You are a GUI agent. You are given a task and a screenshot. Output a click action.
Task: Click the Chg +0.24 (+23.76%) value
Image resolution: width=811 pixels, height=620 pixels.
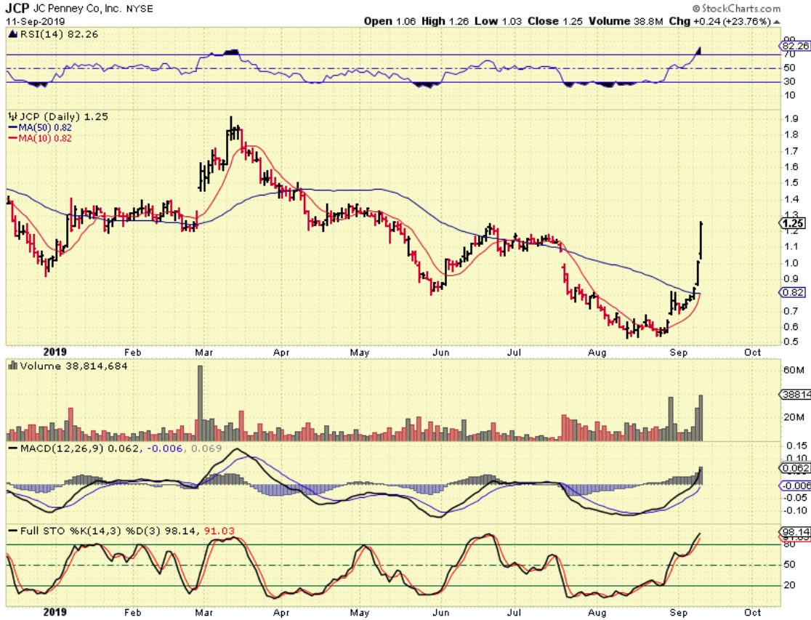[720, 21]
